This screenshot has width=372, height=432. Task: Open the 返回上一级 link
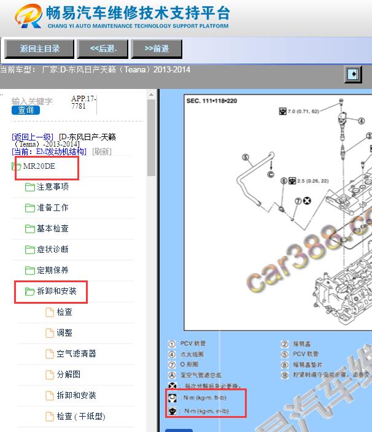tap(33, 137)
